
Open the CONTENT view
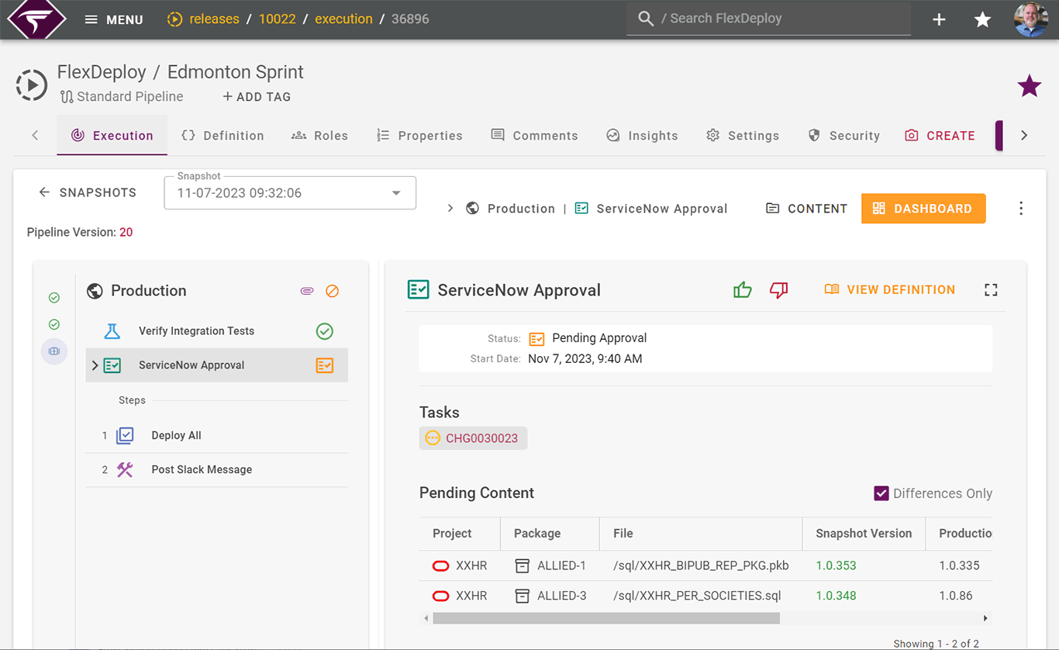pos(806,208)
